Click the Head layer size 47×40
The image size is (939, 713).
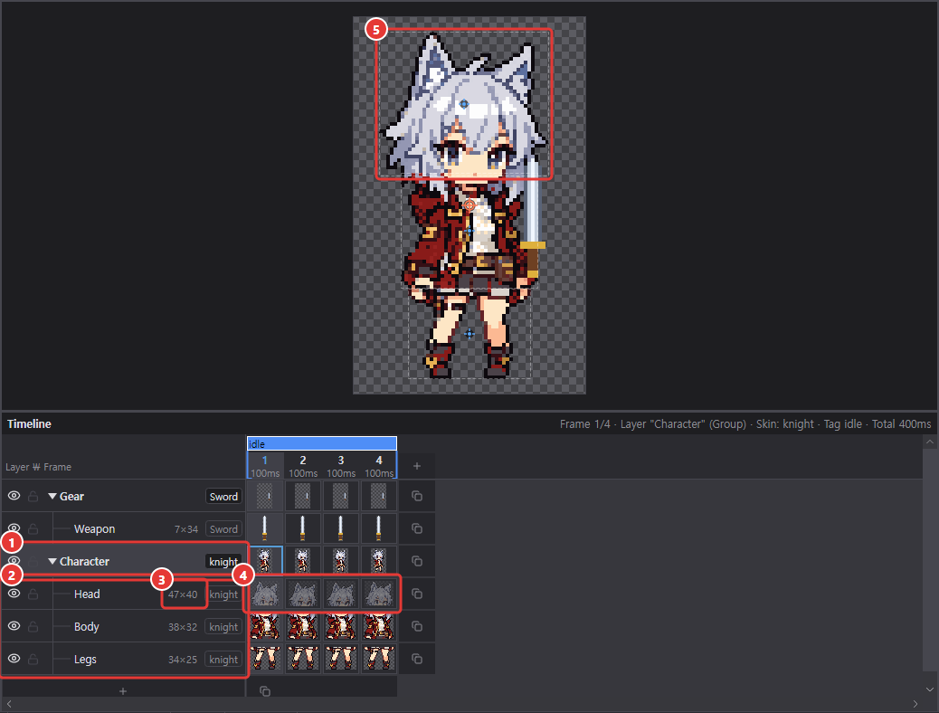[x=183, y=594]
